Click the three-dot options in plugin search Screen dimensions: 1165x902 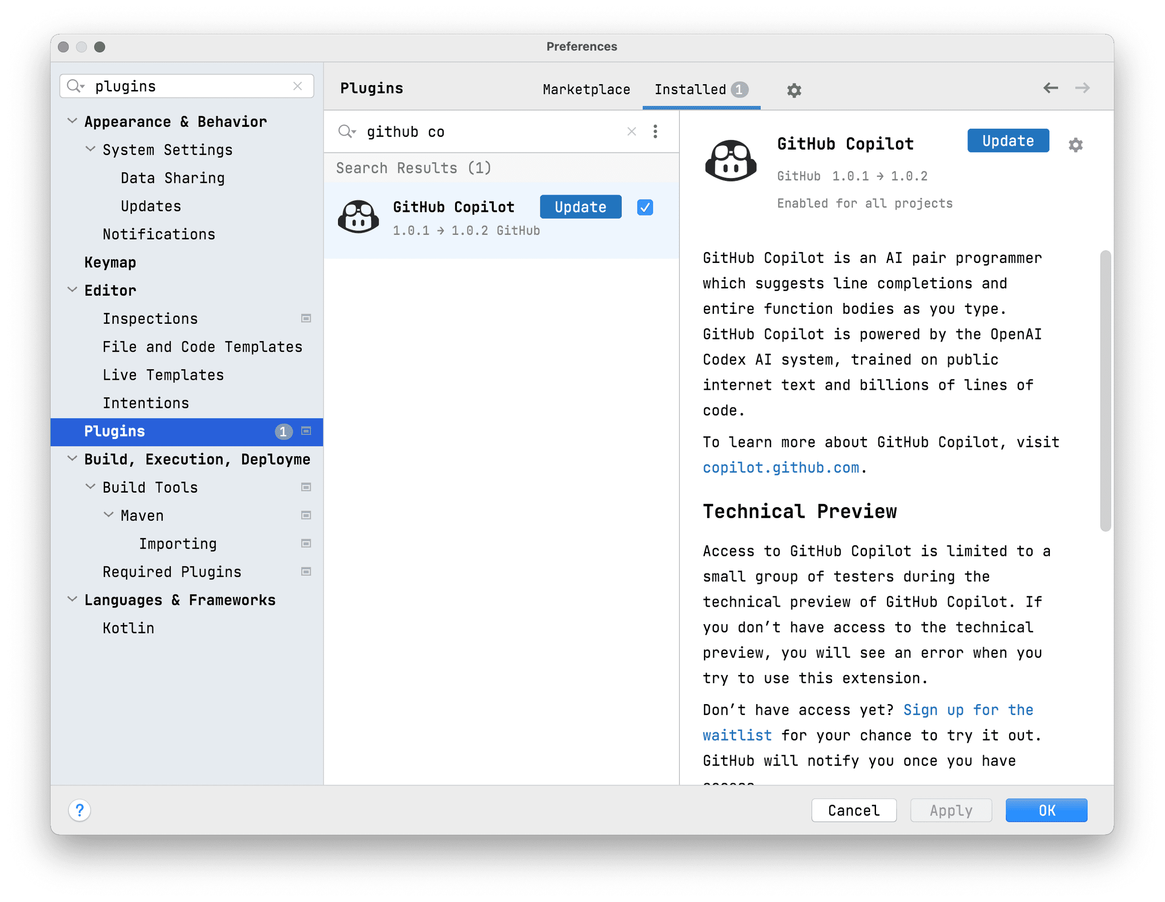[x=655, y=131]
